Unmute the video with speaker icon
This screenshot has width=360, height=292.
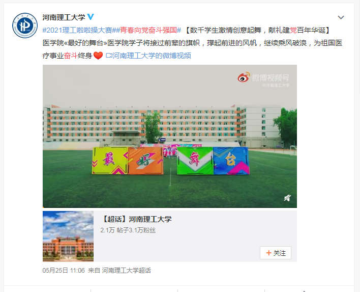pos(287,198)
